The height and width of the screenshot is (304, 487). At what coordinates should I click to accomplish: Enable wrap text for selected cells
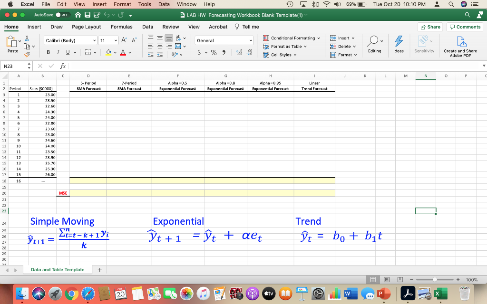178,38
